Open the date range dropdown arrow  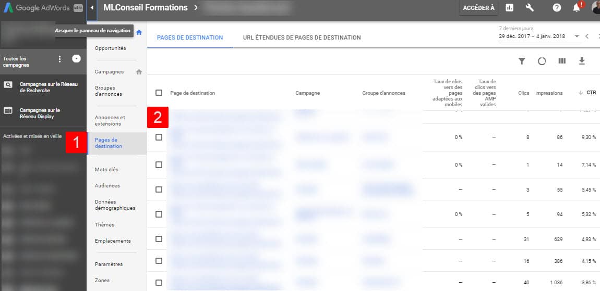pos(577,36)
